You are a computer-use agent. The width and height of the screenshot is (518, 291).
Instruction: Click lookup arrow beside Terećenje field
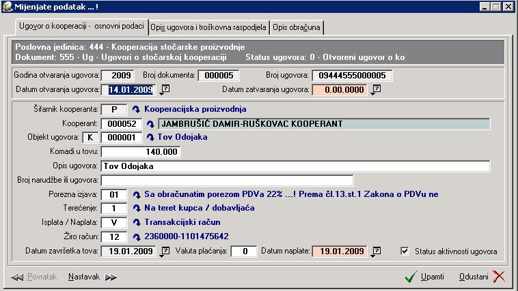click(136, 209)
